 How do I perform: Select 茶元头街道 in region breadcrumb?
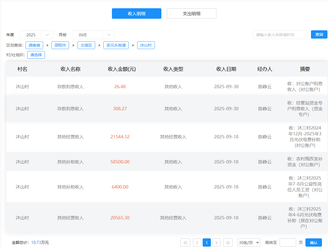tap(116, 45)
